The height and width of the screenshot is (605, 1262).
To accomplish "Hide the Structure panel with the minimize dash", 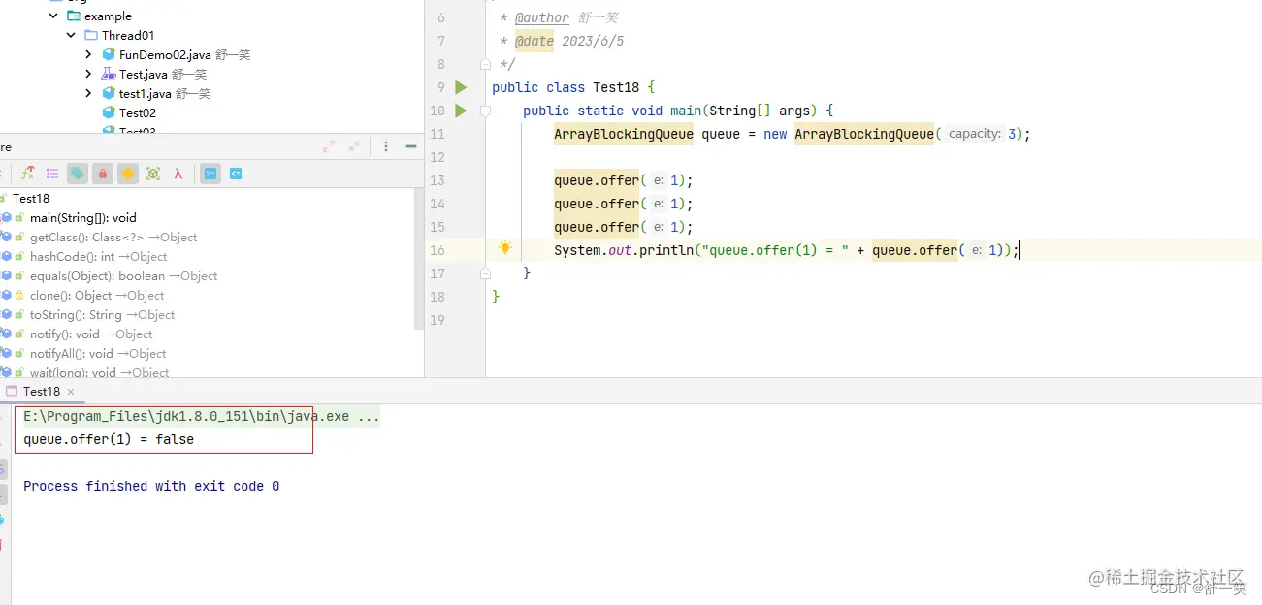I will (411, 146).
